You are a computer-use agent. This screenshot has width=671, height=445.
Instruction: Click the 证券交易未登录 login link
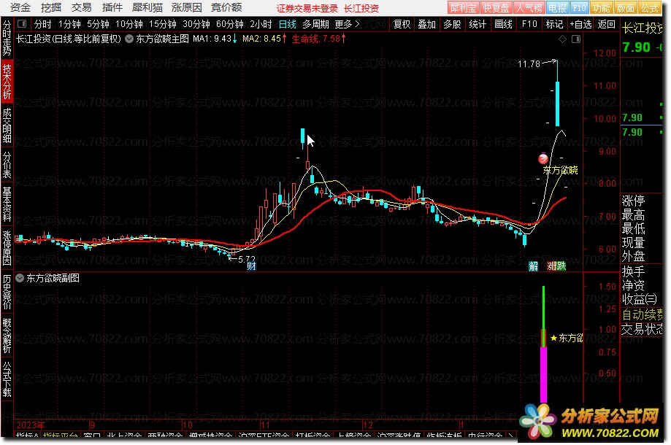point(307,8)
